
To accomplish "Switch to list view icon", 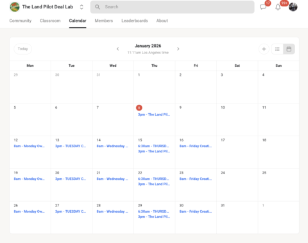I will coord(277,49).
